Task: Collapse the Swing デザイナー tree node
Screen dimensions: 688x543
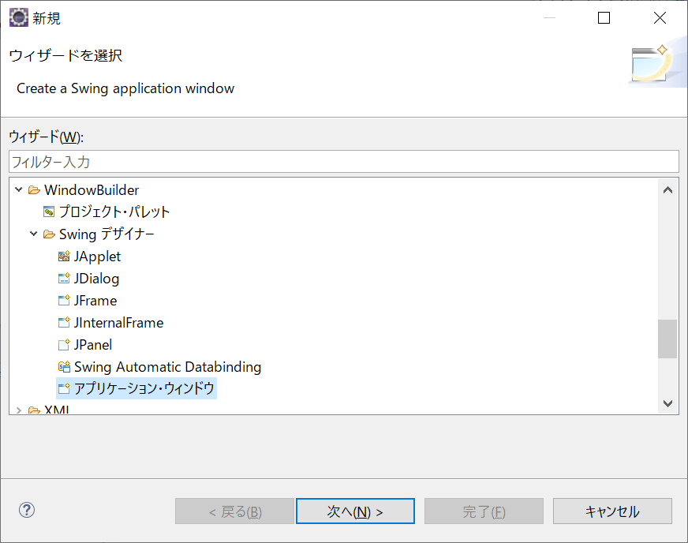Action: [x=33, y=234]
